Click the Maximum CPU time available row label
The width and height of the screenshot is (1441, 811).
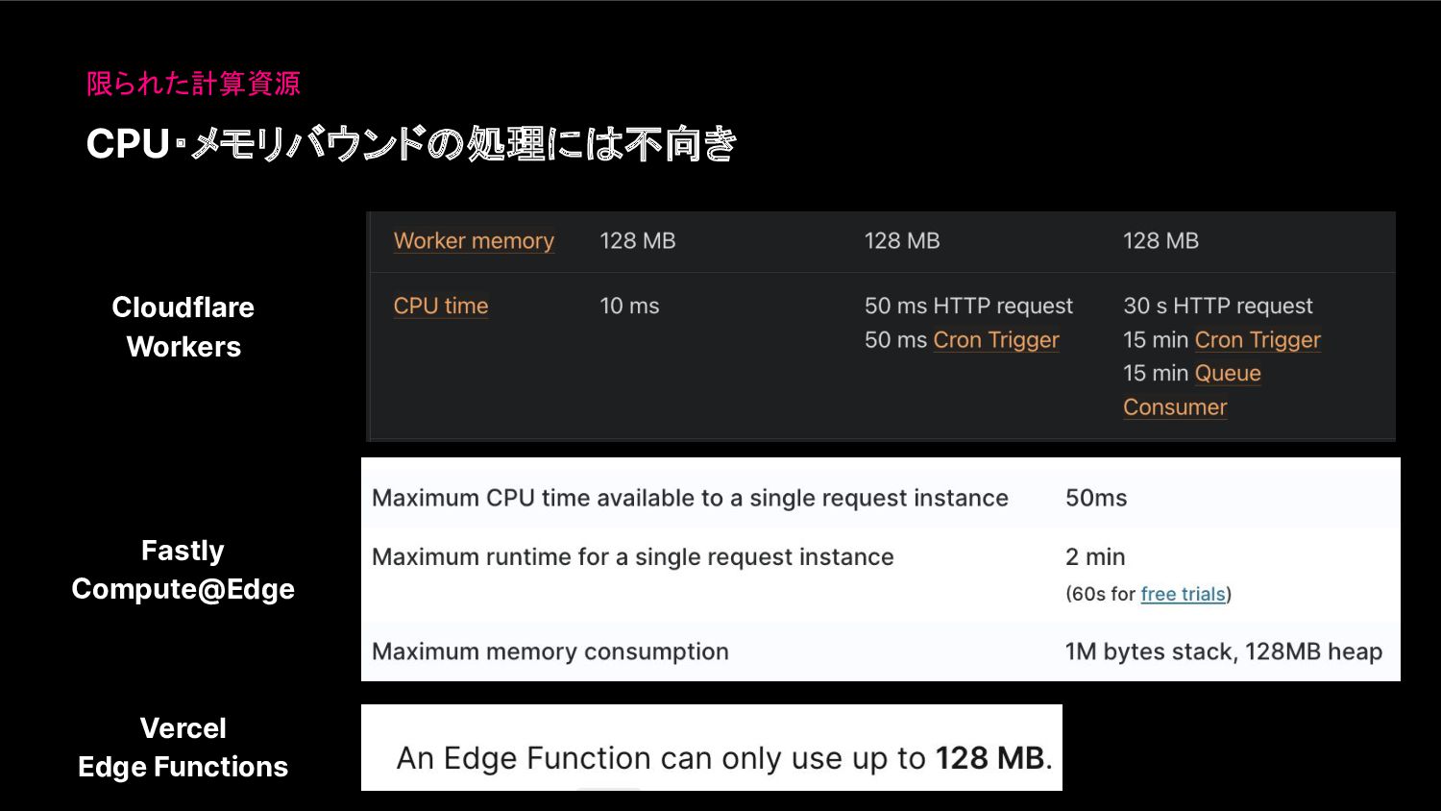pos(689,499)
